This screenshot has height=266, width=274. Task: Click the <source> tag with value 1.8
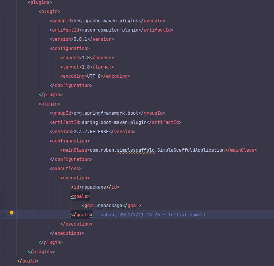click(x=71, y=58)
